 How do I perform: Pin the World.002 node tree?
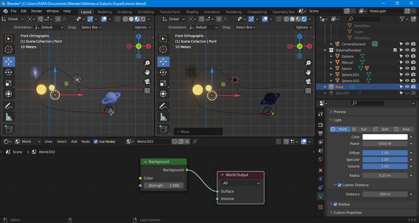coord(195,142)
